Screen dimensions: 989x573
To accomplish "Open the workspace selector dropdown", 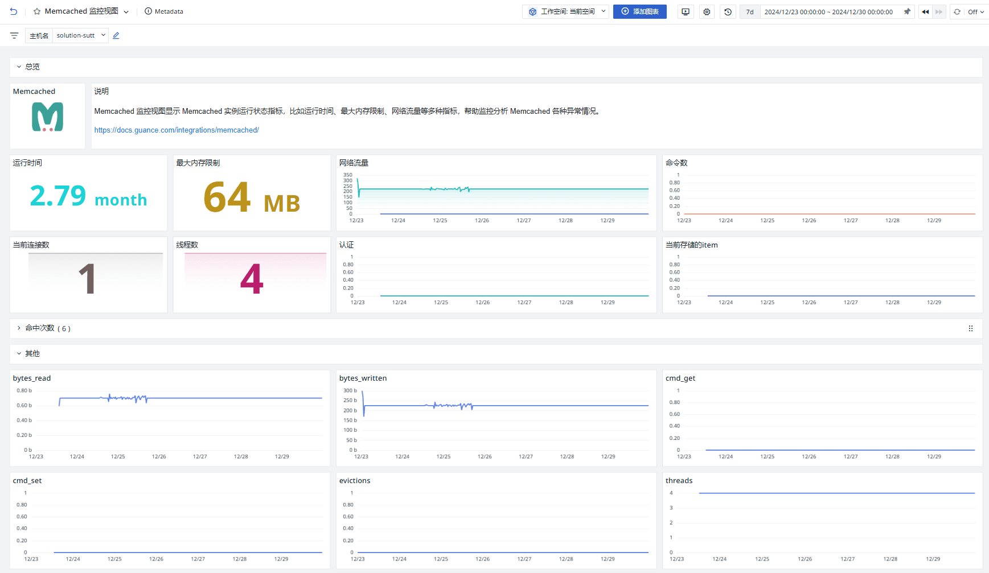I will [x=566, y=11].
